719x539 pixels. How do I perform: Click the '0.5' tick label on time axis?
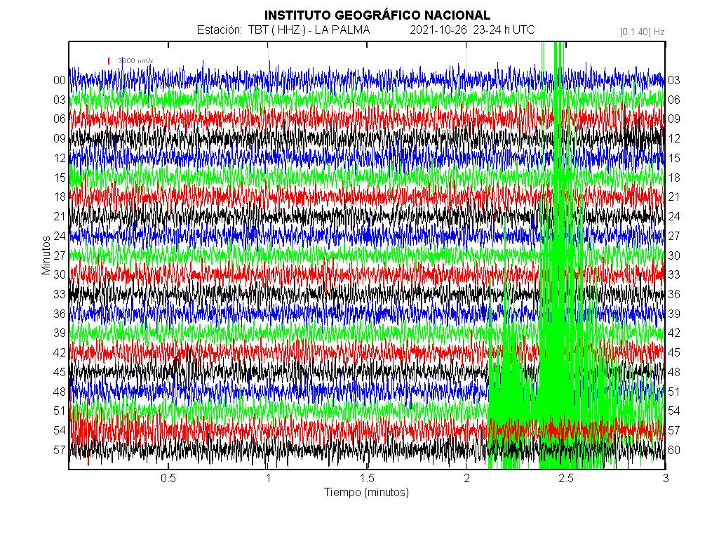coord(168,479)
